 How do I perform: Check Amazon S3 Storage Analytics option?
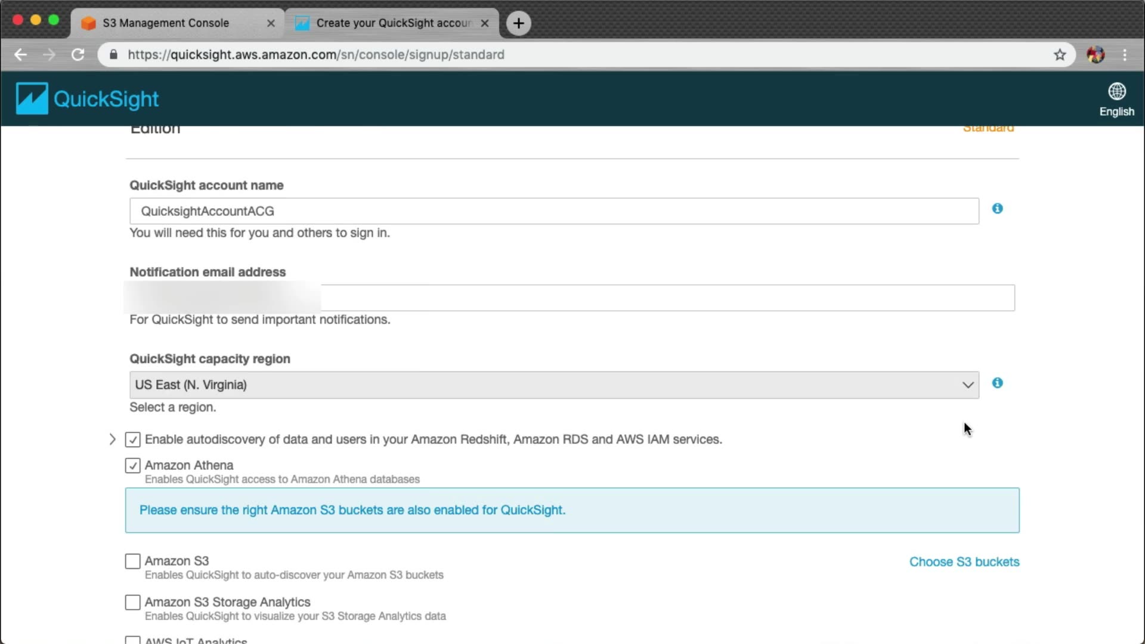tap(132, 603)
